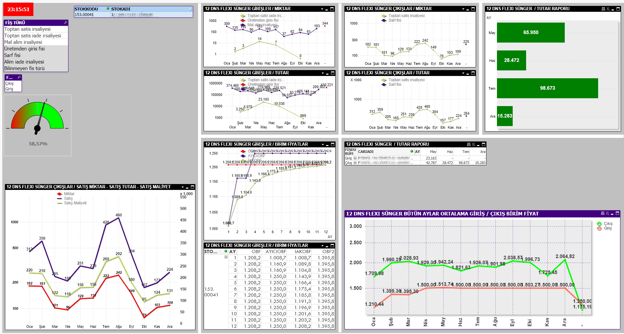This screenshot has width=624, height=334.
Task: Open the ÇIKIŞLAR / TUTAR chart dropdown arrow
Action: (x=463, y=73)
